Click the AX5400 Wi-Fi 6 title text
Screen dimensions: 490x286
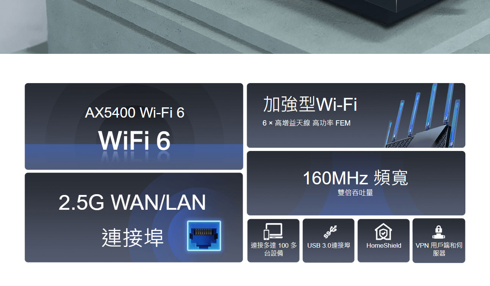135,113
